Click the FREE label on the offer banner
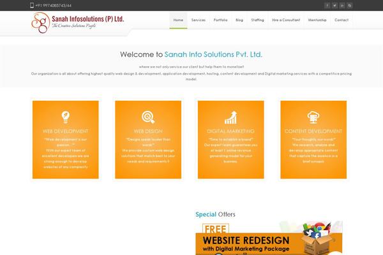This screenshot has height=255, width=383. pos(216,229)
